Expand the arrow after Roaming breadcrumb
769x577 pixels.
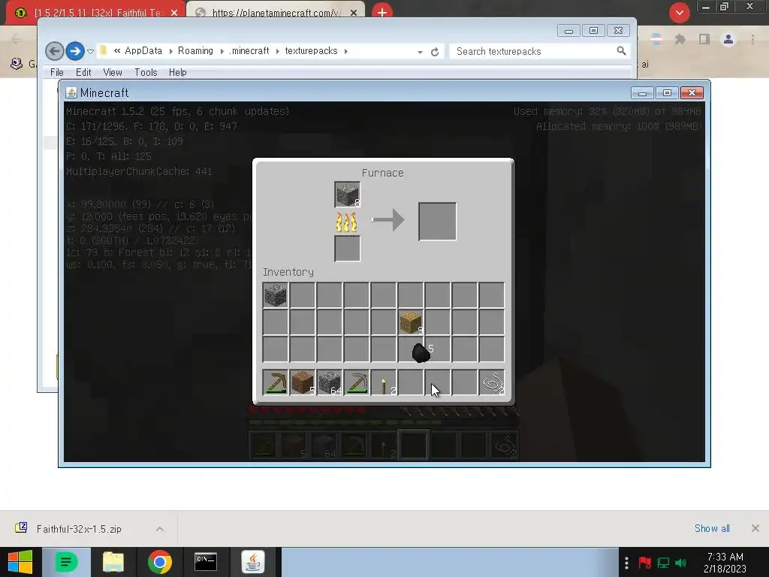[x=222, y=52]
